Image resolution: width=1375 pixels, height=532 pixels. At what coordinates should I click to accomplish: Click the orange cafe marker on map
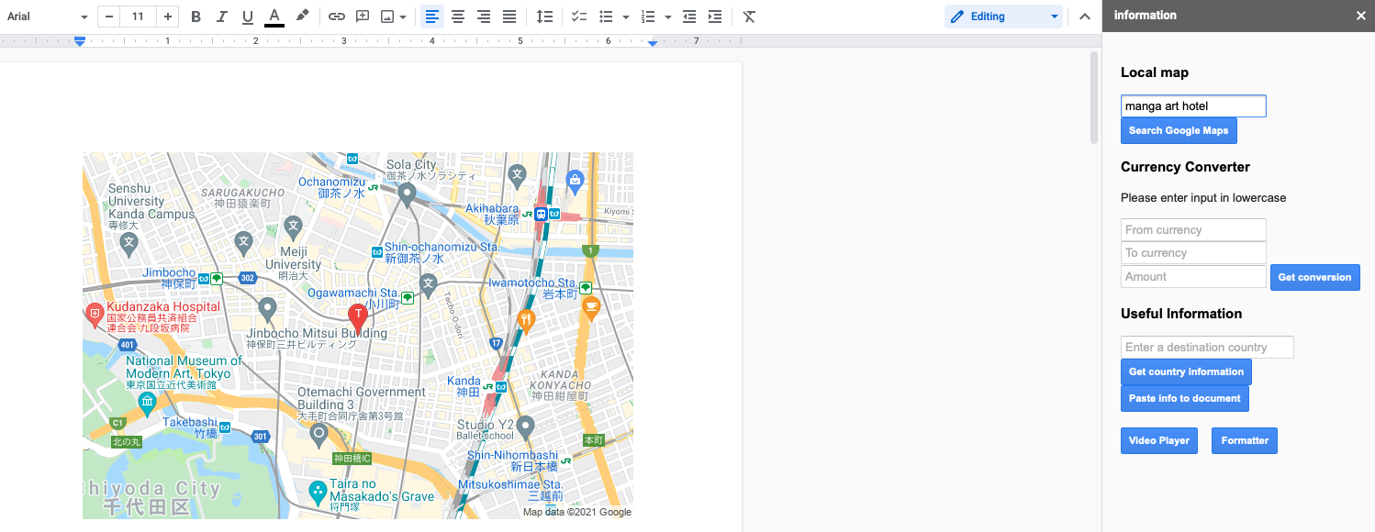591,308
